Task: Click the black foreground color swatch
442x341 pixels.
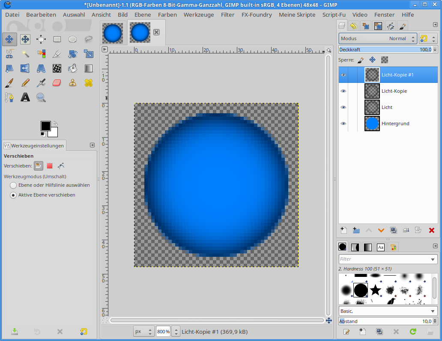Action: pyautogui.click(x=45, y=126)
